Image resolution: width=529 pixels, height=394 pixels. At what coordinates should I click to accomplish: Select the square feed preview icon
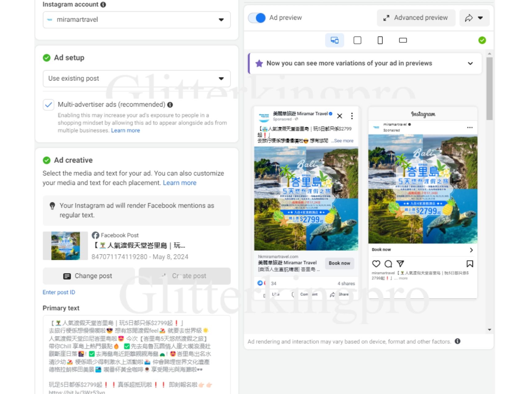[x=357, y=40]
